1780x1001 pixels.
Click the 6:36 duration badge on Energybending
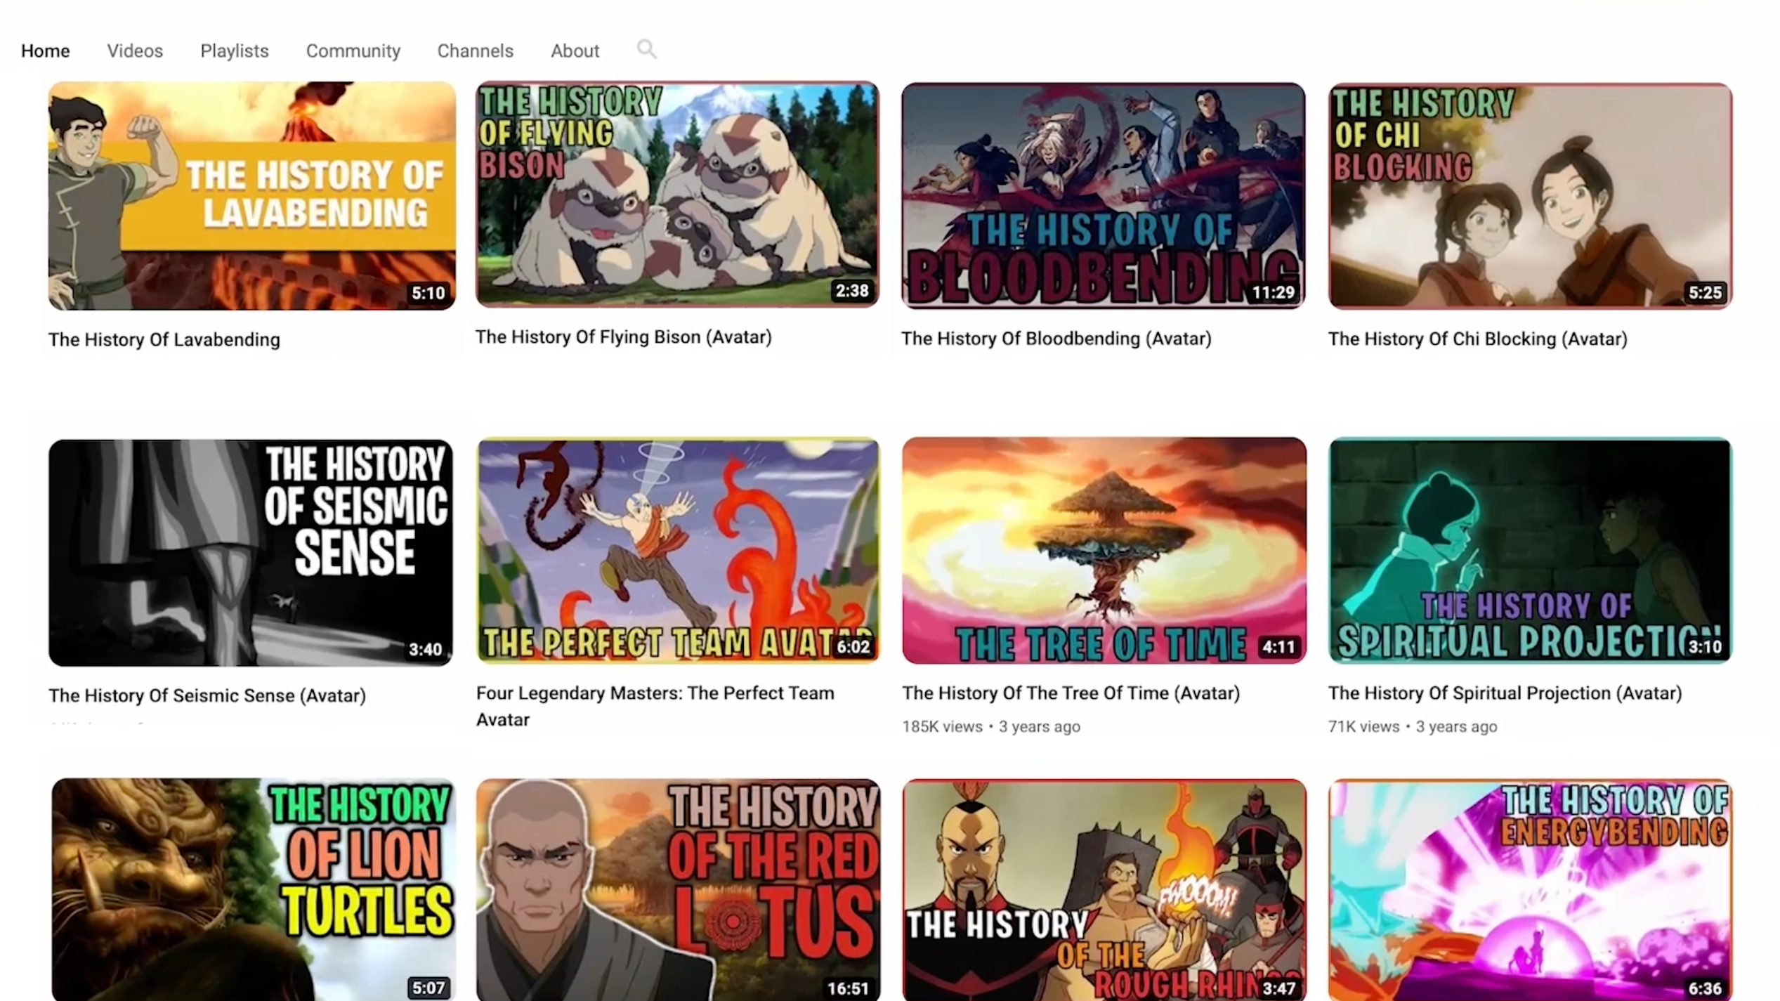pyautogui.click(x=1705, y=988)
